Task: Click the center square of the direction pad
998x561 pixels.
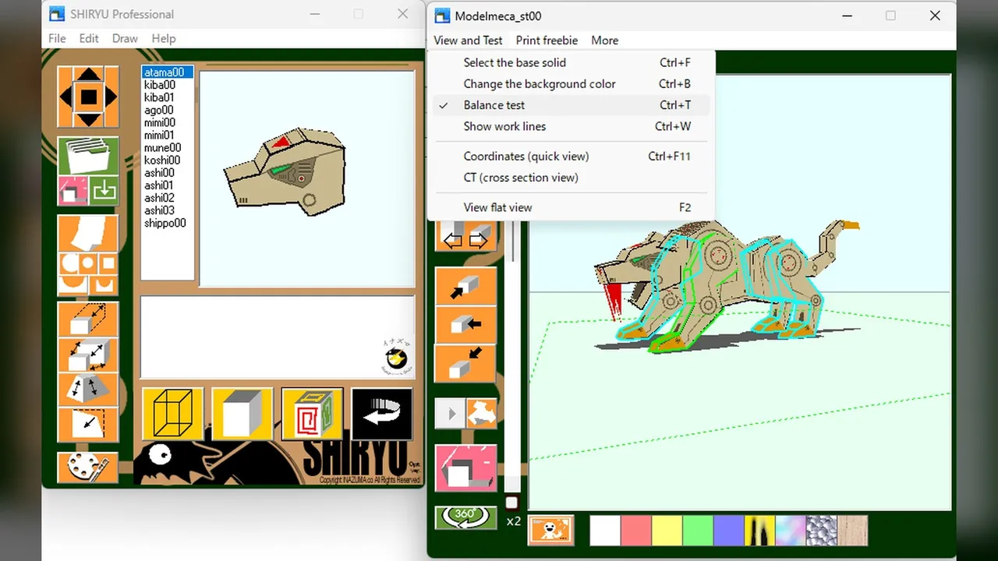Action: click(x=89, y=97)
